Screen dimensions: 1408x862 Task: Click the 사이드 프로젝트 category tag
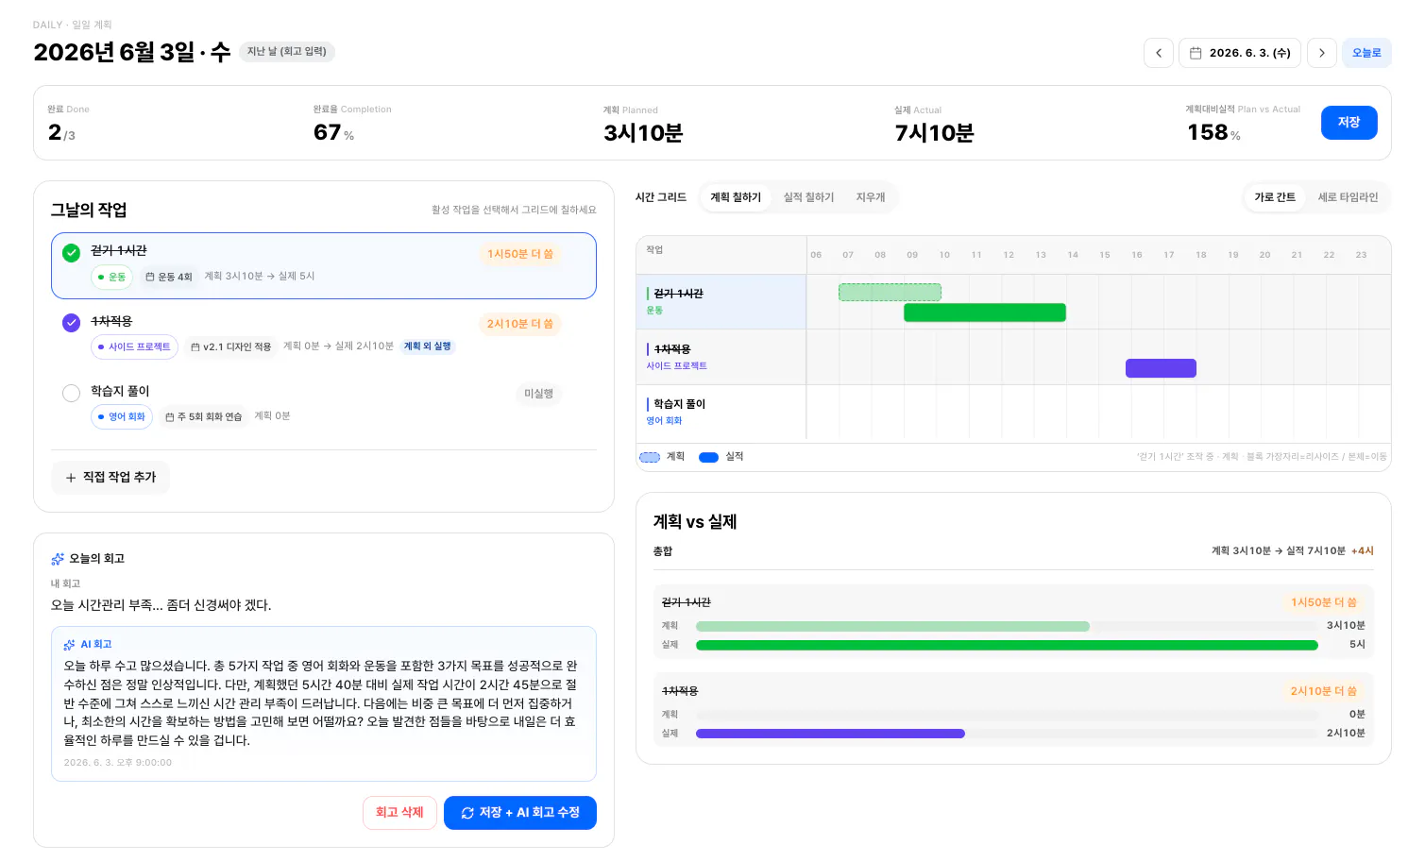pyautogui.click(x=134, y=346)
